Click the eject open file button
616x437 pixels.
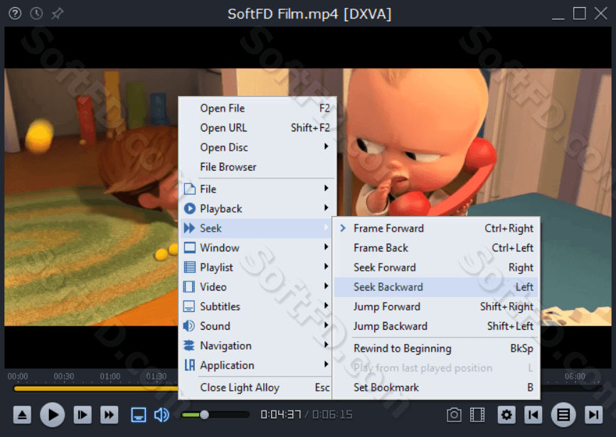(x=22, y=415)
